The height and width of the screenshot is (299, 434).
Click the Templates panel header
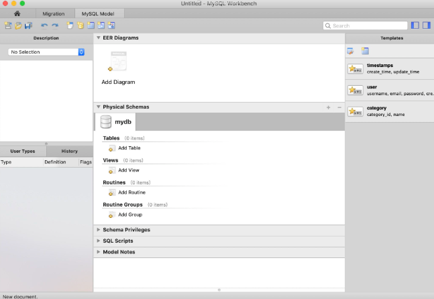(391, 38)
